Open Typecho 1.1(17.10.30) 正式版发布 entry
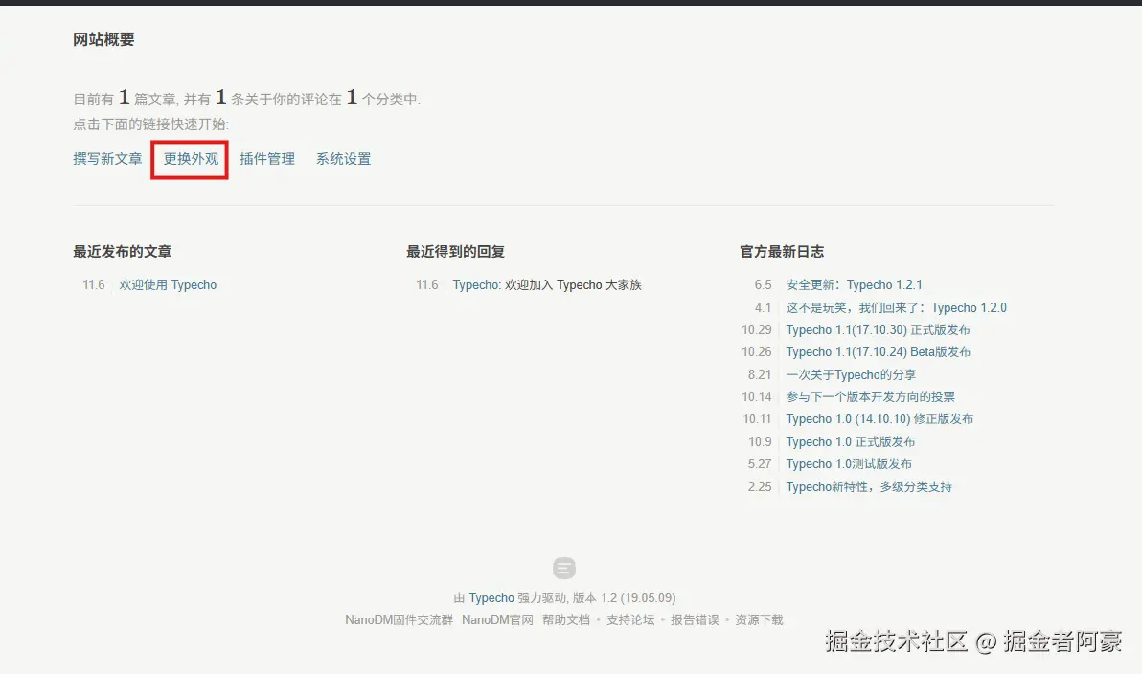This screenshot has width=1142, height=674. [878, 329]
